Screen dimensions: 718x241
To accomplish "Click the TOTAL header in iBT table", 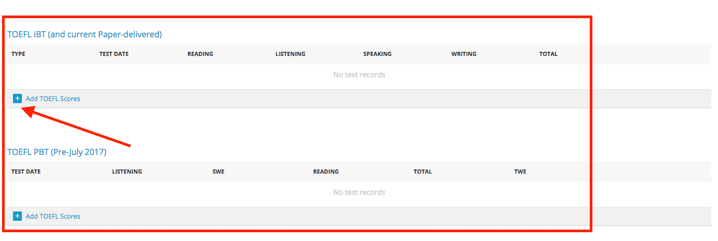I will [x=548, y=54].
